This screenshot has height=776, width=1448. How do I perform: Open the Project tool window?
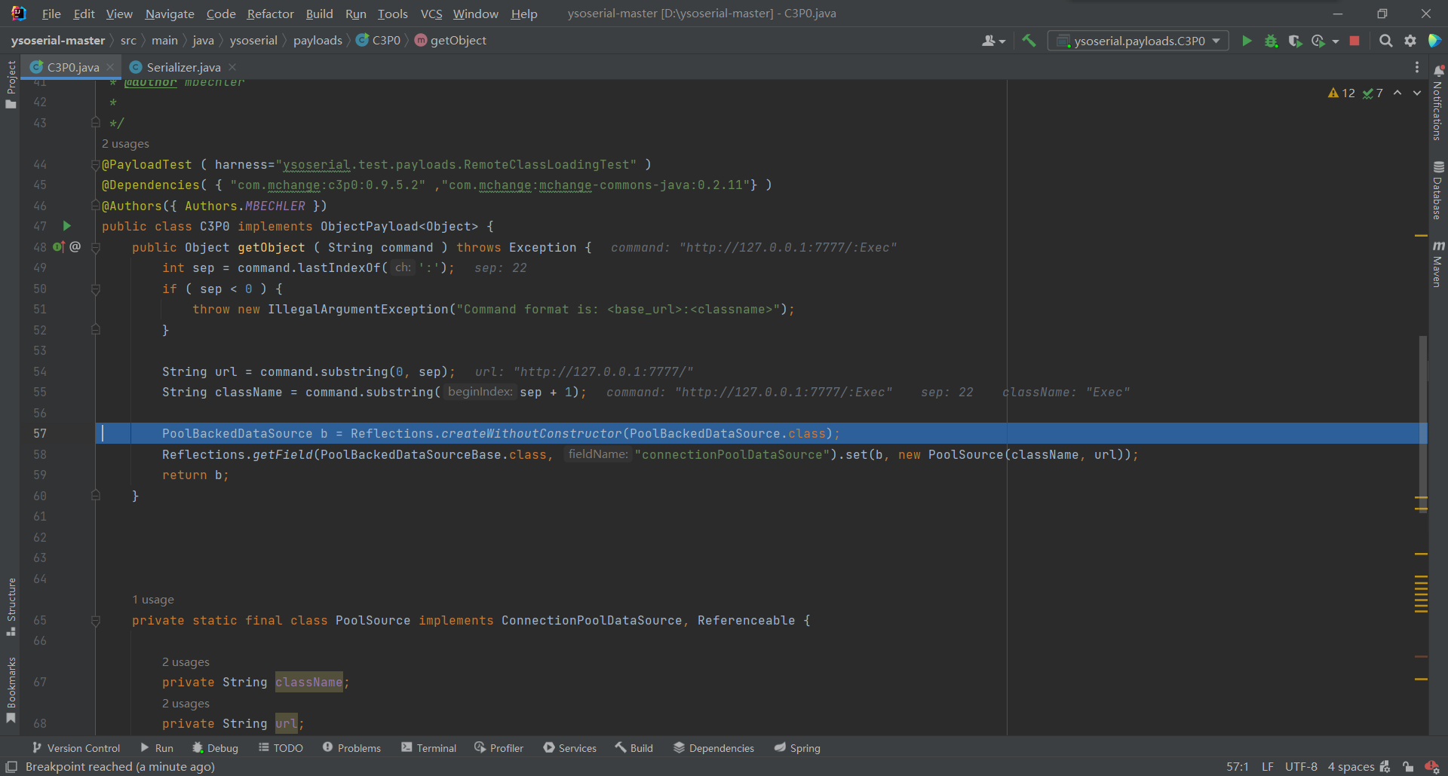coord(11,84)
